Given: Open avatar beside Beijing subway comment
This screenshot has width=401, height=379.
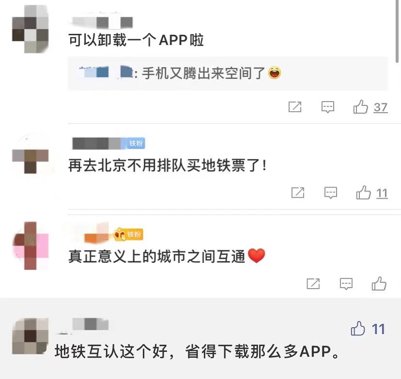Looking at the screenshot, I should (31, 157).
